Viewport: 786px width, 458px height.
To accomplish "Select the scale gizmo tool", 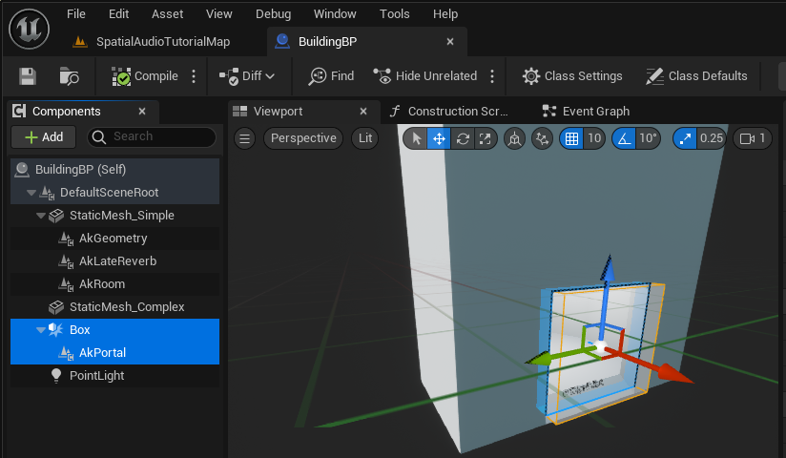I will pyautogui.click(x=486, y=138).
